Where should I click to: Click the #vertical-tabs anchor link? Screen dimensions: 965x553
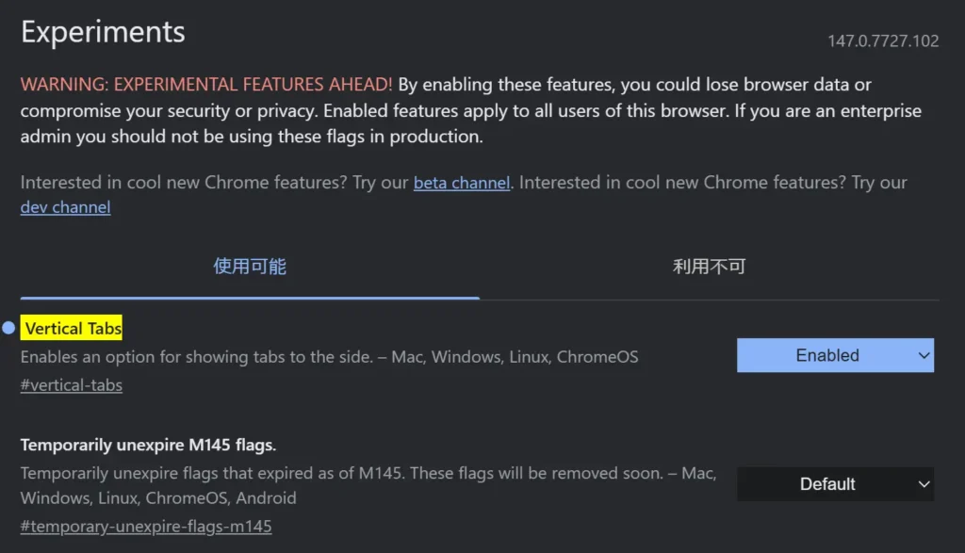72,385
